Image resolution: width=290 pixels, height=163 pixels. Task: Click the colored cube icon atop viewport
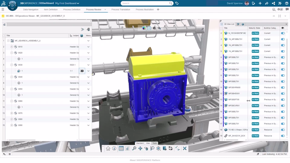[x=144, y=28]
